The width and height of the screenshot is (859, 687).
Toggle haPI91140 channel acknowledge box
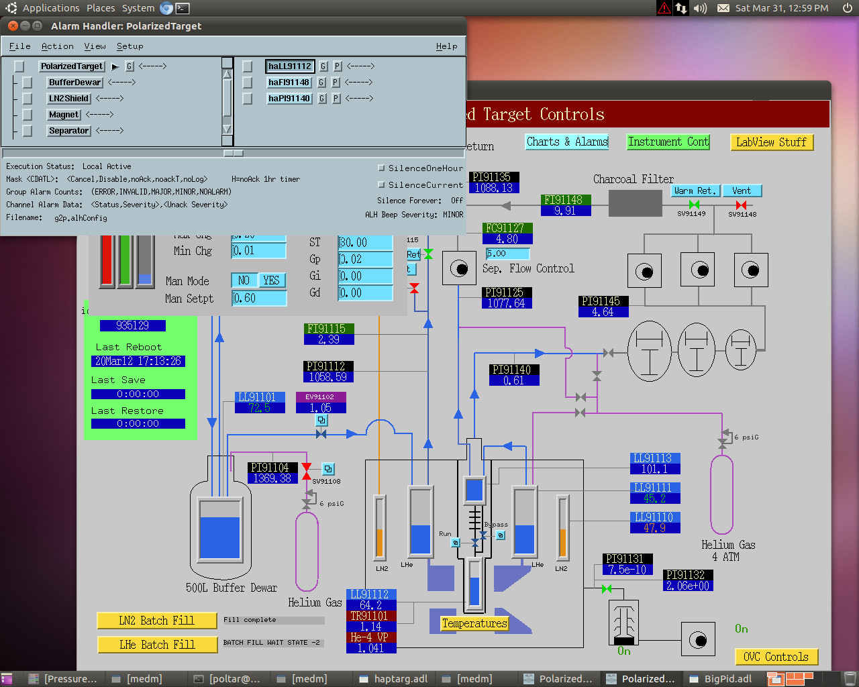tap(247, 99)
